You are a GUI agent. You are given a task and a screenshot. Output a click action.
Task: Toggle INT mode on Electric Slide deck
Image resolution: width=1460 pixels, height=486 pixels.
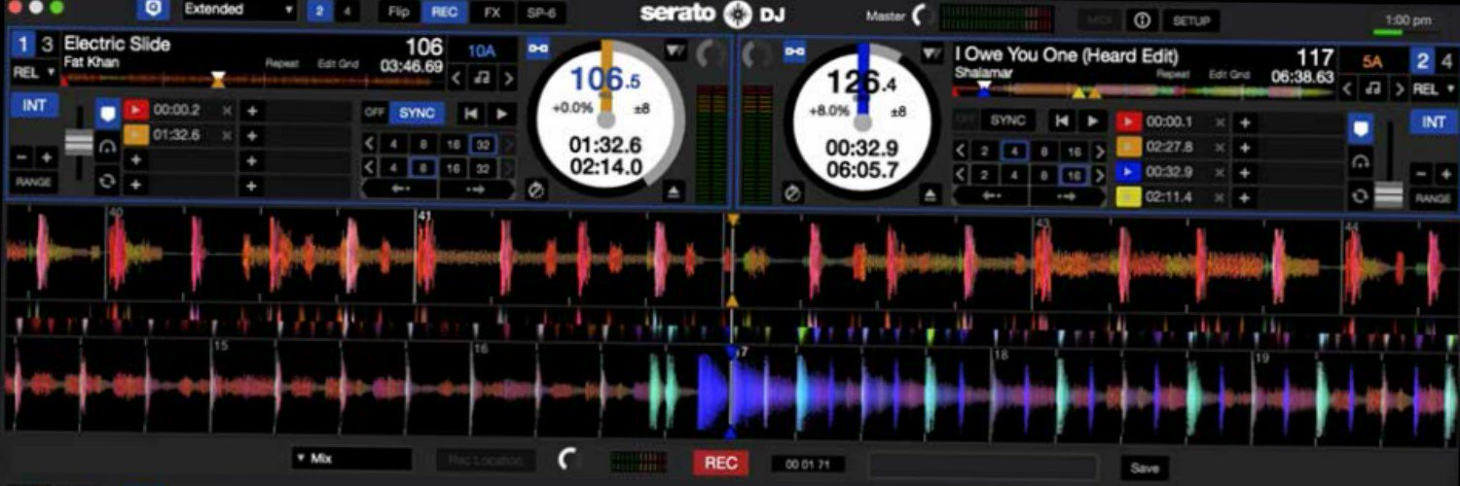[34, 105]
